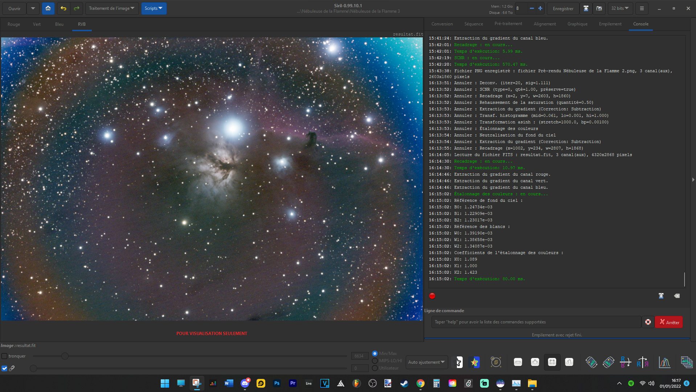Image resolution: width=696 pixels, height=392 pixels.
Task: Open the Auto ajustement display mode dropdown
Action: [427, 362]
